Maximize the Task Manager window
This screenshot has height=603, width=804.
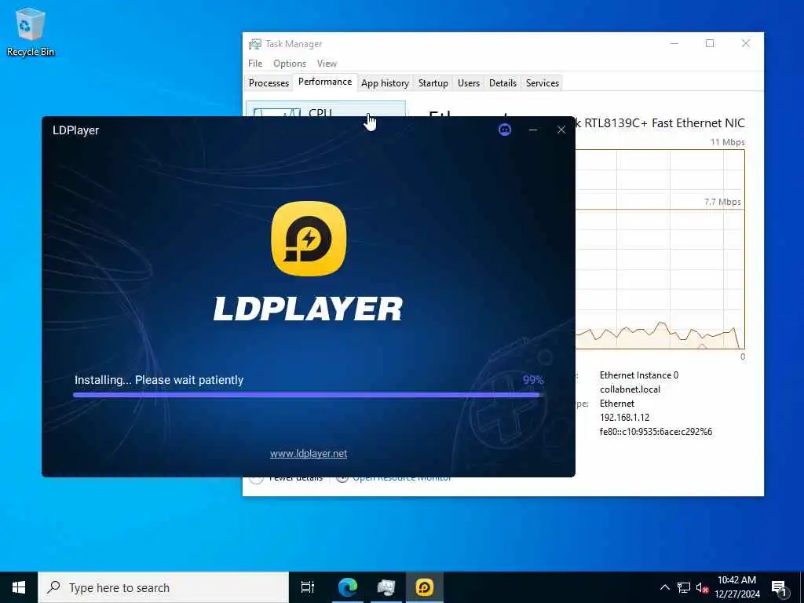[710, 44]
